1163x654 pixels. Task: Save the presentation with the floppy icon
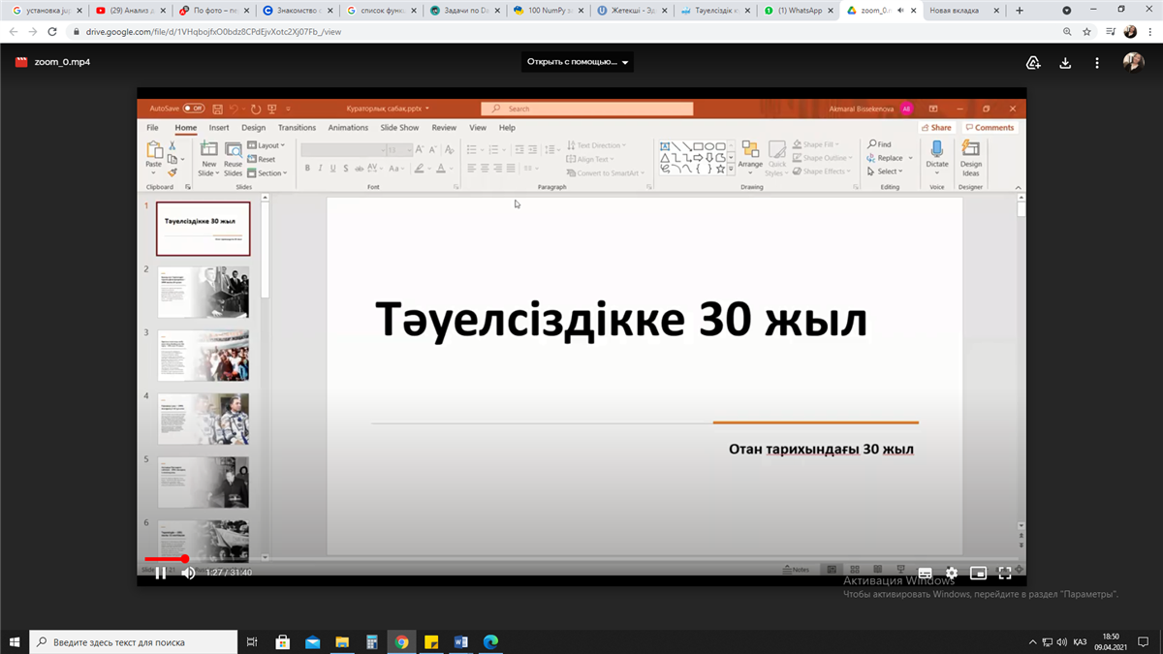tap(218, 109)
